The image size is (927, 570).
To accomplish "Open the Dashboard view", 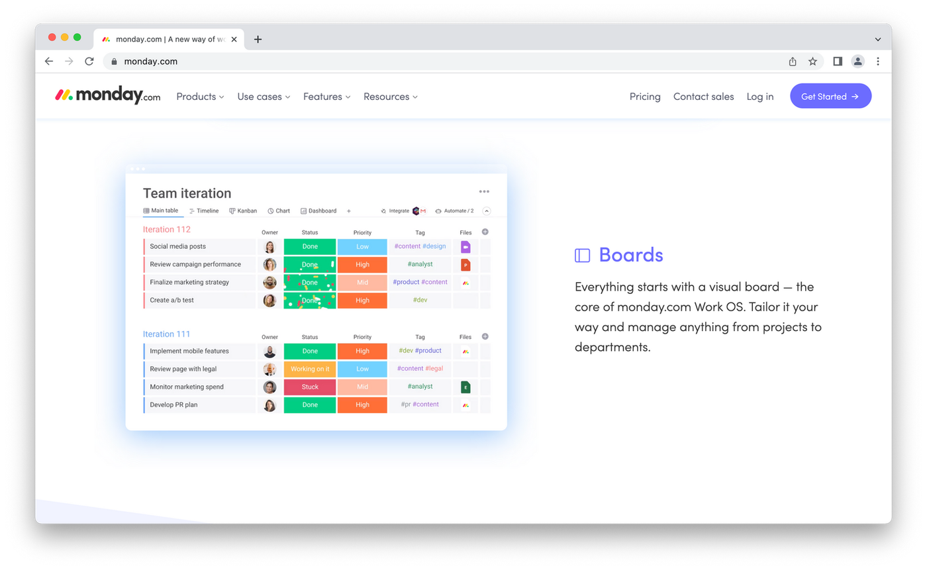I will [318, 211].
